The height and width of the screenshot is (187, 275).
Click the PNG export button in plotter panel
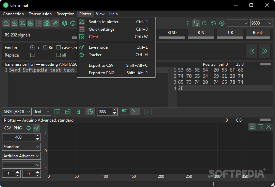[x=18, y=128]
